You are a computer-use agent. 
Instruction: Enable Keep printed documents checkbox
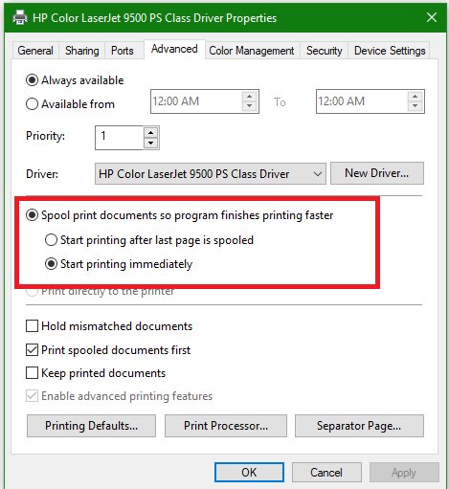pyautogui.click(x=32, y=373)
